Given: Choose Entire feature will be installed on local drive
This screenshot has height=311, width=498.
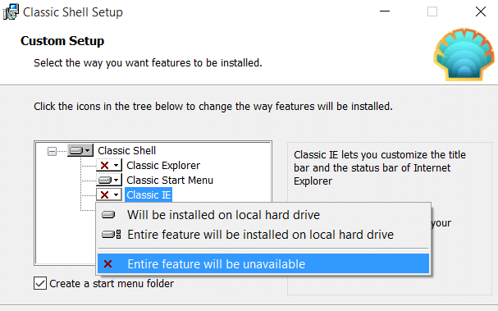Looking at the screenshot, I should pyautogui.click(x=263, y=235).
